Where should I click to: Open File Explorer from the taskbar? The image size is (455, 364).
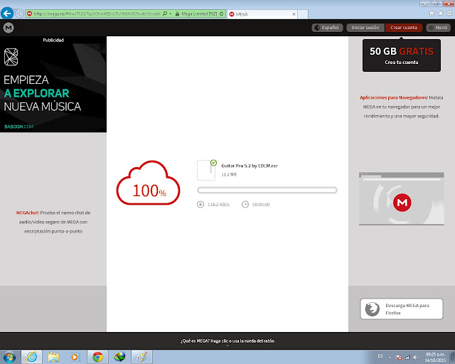[x=54, y=357]
